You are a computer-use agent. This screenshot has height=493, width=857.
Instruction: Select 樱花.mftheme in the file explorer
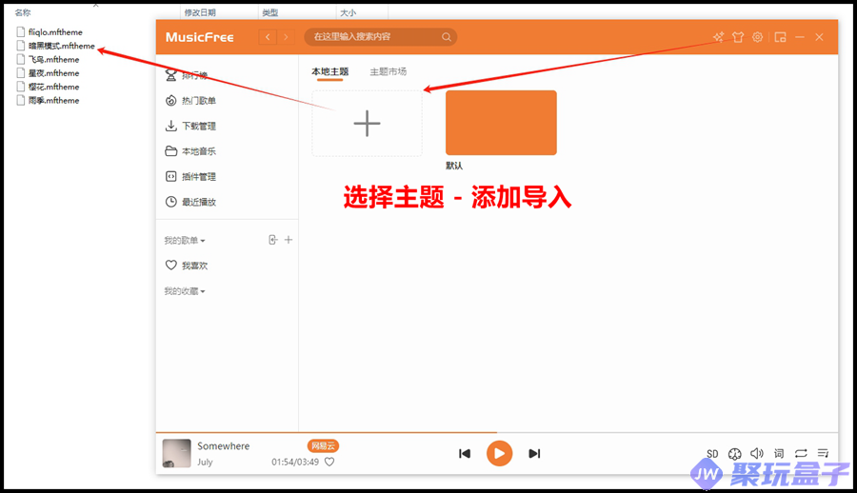[53, 87]
